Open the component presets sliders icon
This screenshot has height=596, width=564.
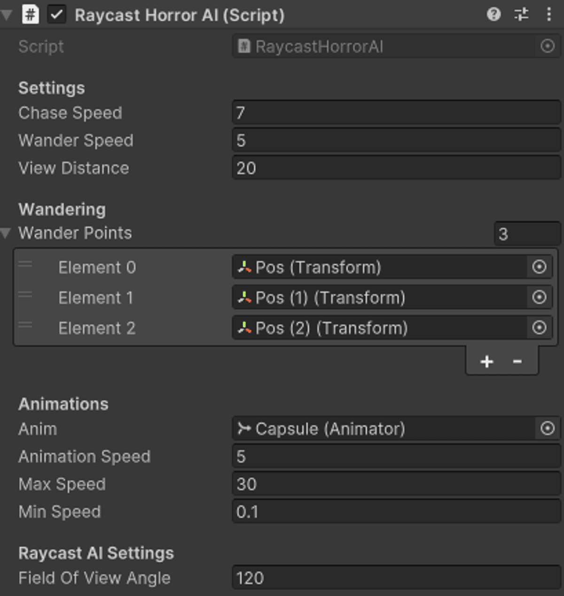pyautogui.click(x=521, y=15)
